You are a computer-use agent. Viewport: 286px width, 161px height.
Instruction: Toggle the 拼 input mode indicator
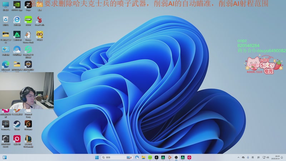pos(258,157)
